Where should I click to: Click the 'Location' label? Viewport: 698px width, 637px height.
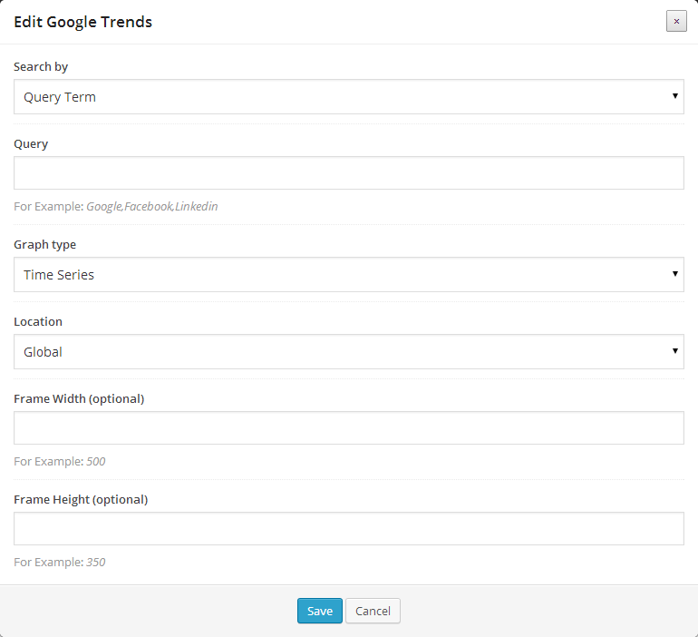pyautogui.click(x=38, y=322)
